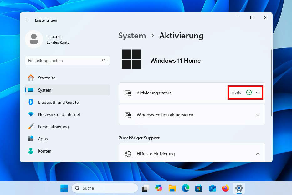Click the Aktivierungsstatus certificate icon
Viewport: 292px width, 195px height.
point(128,93)
